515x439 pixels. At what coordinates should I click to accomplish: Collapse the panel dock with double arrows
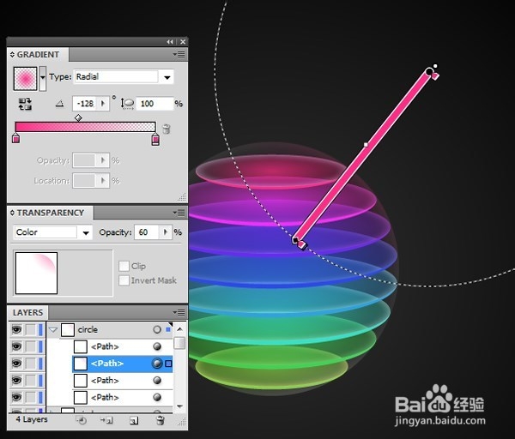[x=169, y=42]
